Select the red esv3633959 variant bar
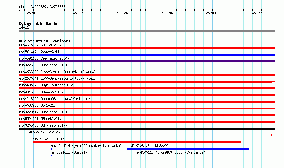284x168 pixels. click(147, 75)
